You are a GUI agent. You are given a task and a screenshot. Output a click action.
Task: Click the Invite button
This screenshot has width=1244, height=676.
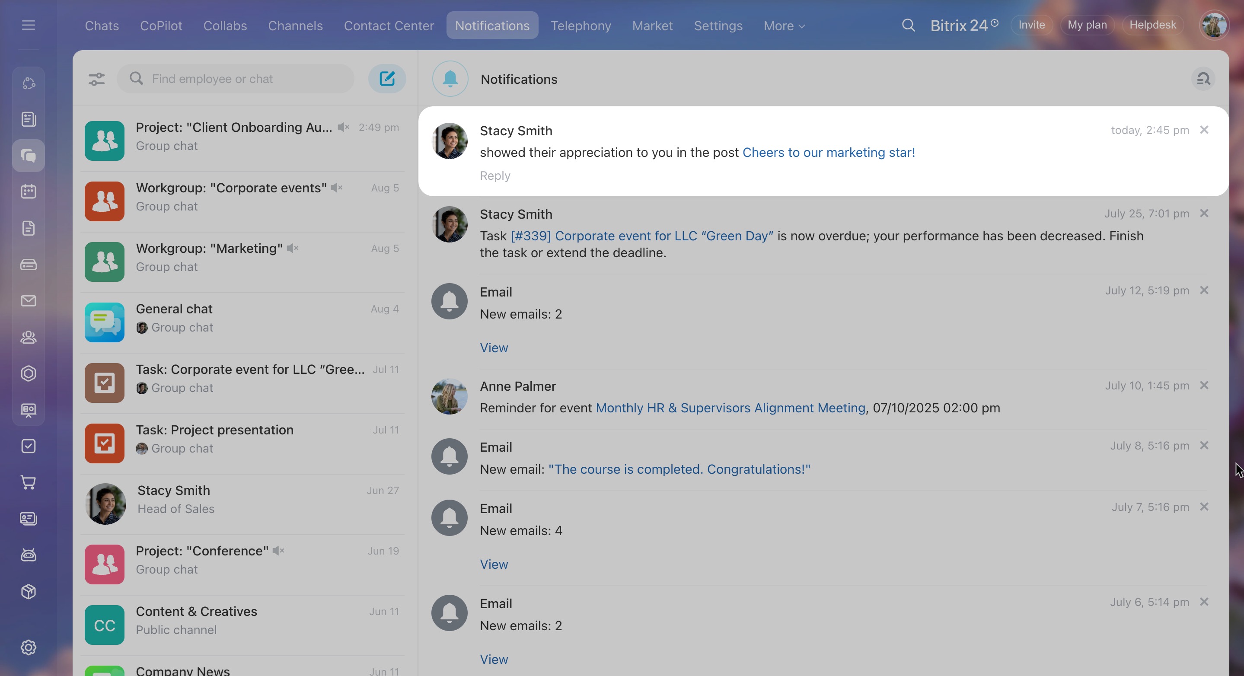coord(1031,25)
